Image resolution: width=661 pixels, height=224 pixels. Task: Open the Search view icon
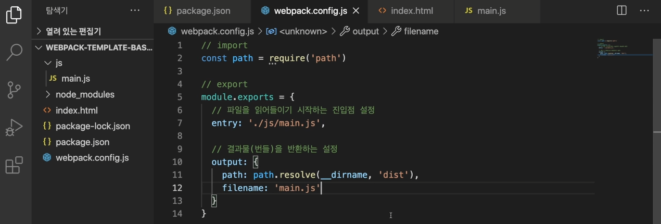[x=14, y=52]
